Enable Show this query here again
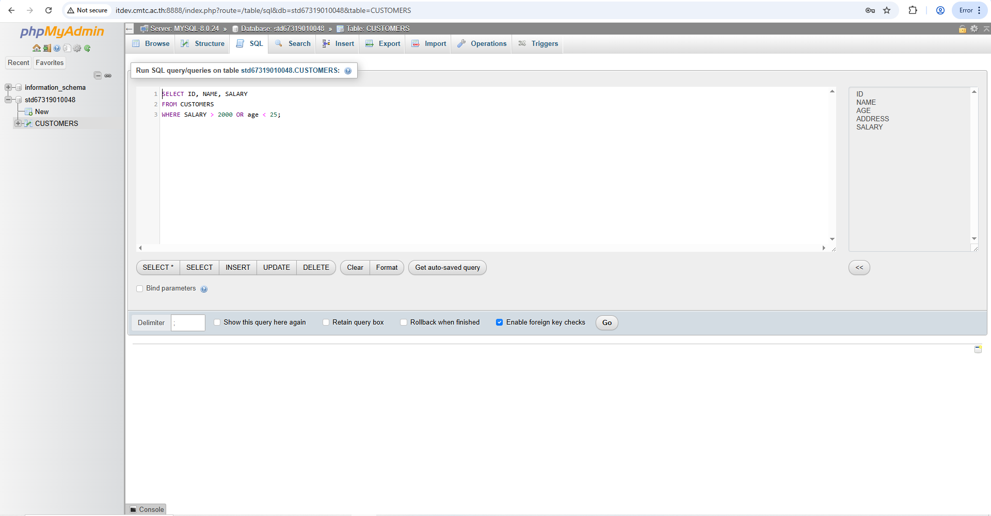 coord(217,322)
